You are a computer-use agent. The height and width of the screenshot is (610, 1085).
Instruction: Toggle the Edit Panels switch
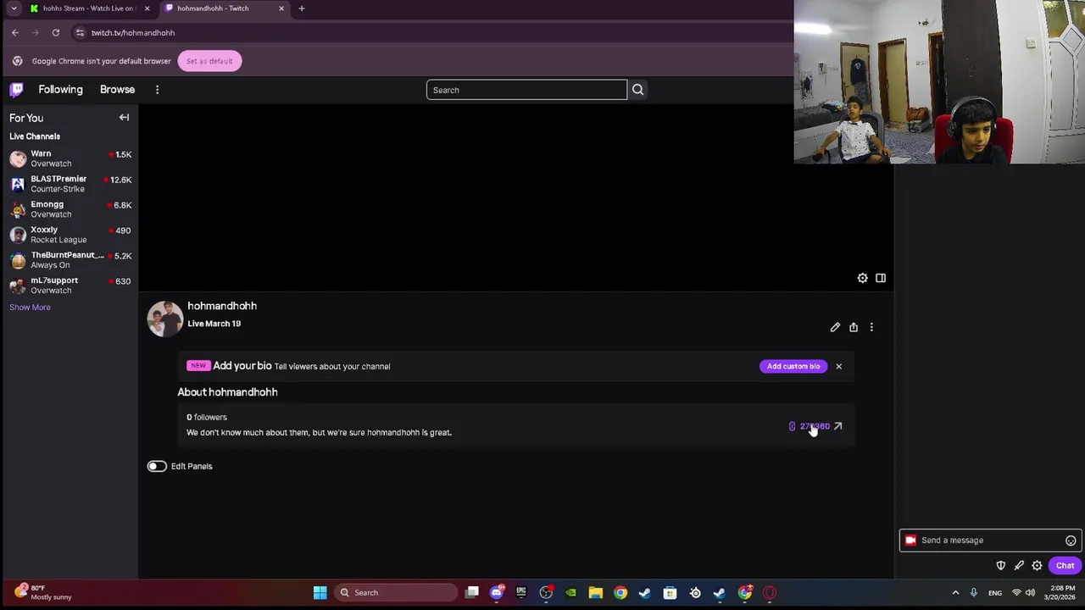(x=157, y=466)
